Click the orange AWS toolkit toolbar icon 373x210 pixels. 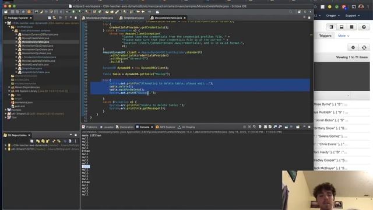tap(29, 12)
